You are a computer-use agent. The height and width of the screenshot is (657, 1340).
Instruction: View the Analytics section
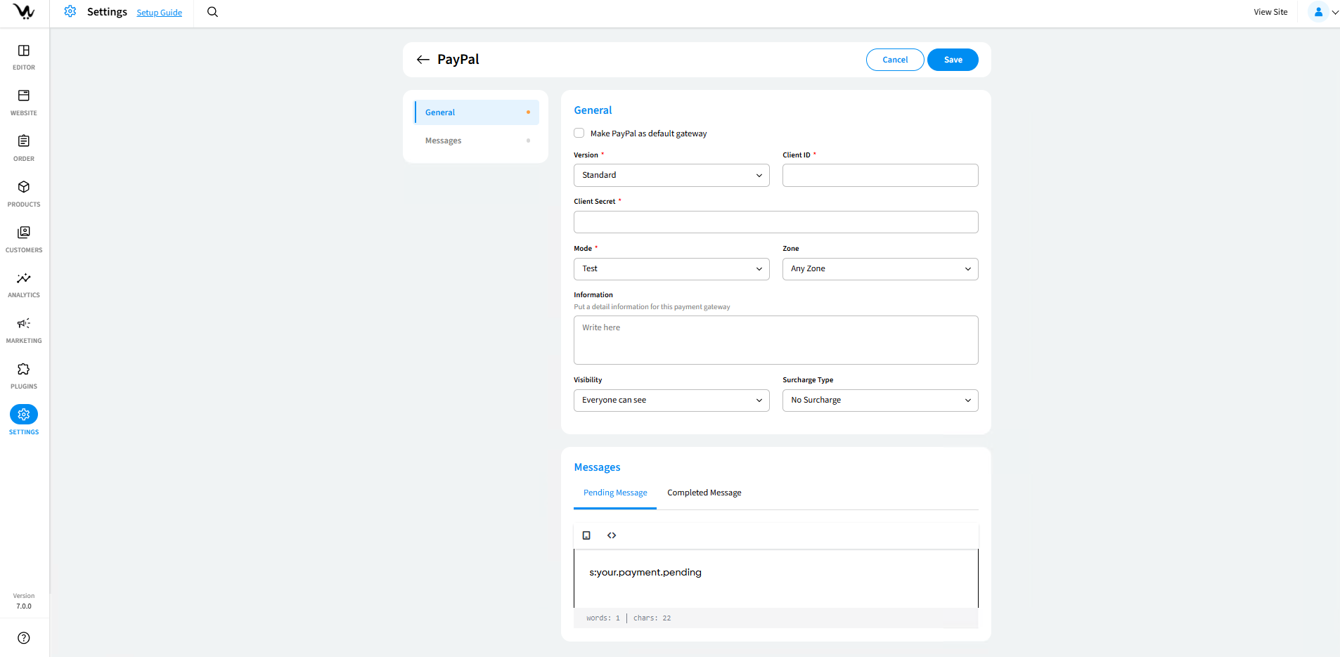tap(23, 284)
